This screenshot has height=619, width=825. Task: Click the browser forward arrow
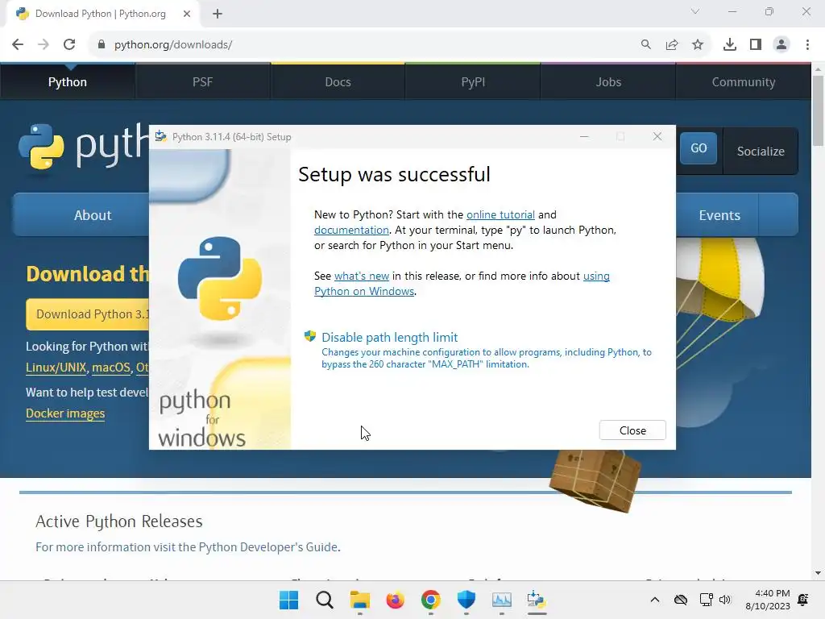tap(44, 45)
